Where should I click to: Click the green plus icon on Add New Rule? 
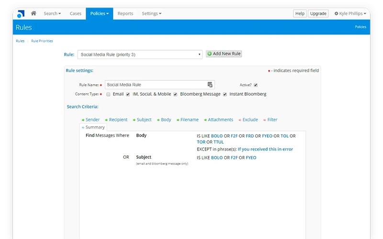pos(209,54)
